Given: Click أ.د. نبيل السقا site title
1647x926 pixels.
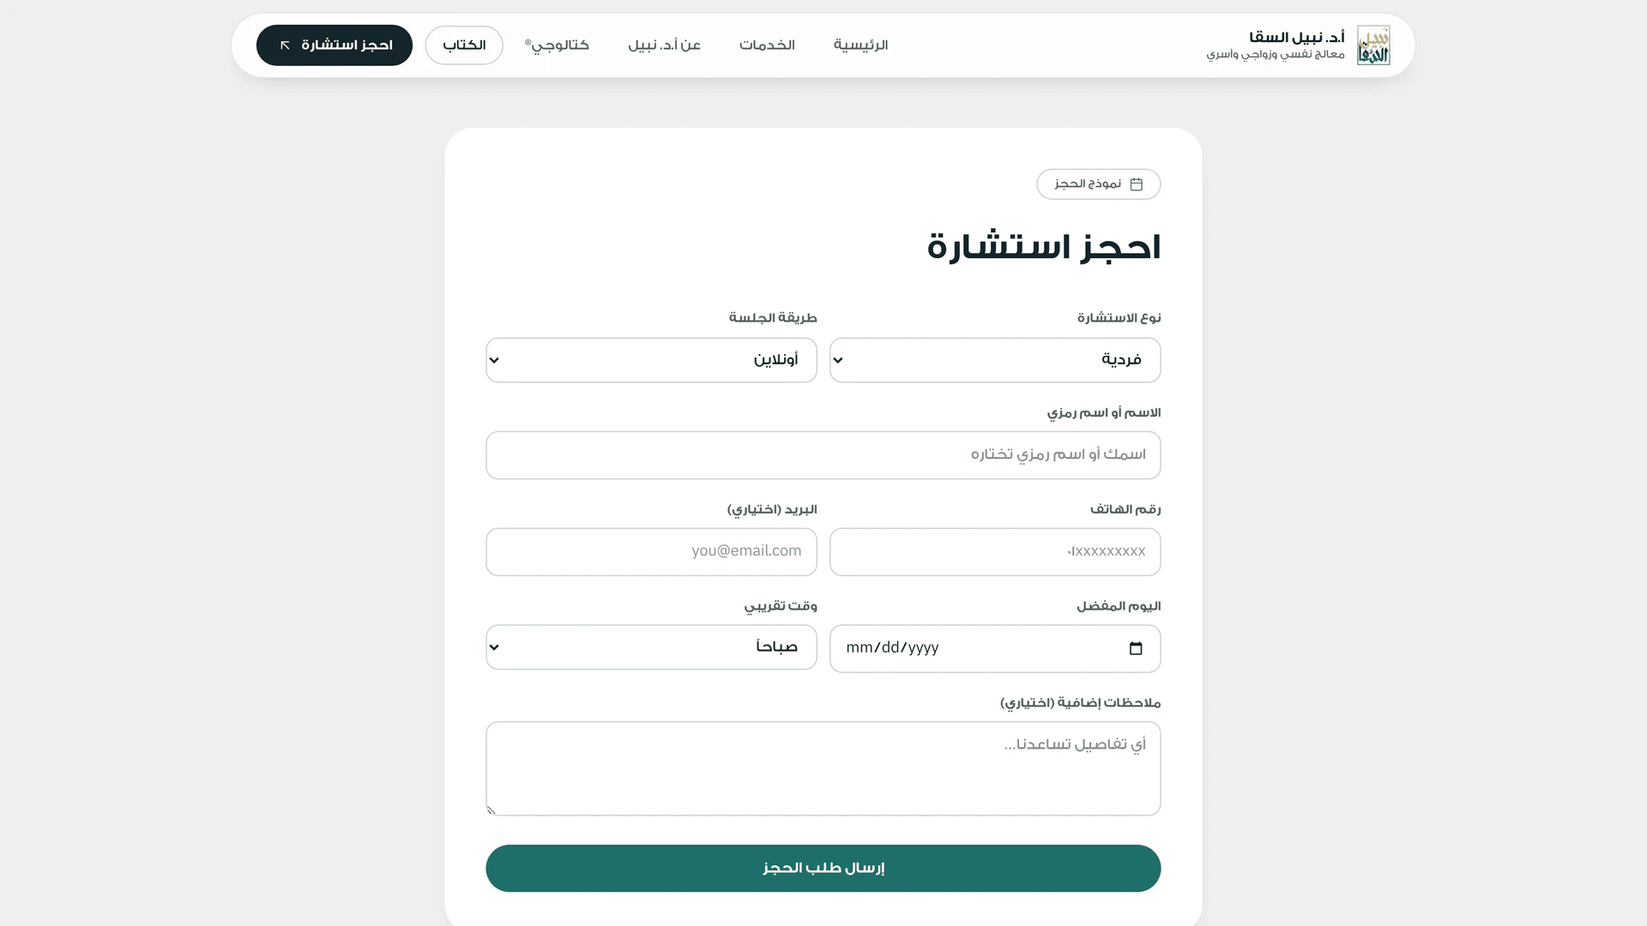Looking at the screenshot, I should [1296, 37].
